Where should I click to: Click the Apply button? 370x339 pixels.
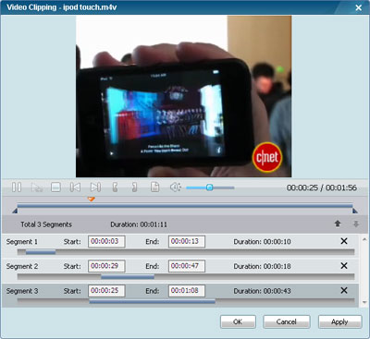pos(339,321)
